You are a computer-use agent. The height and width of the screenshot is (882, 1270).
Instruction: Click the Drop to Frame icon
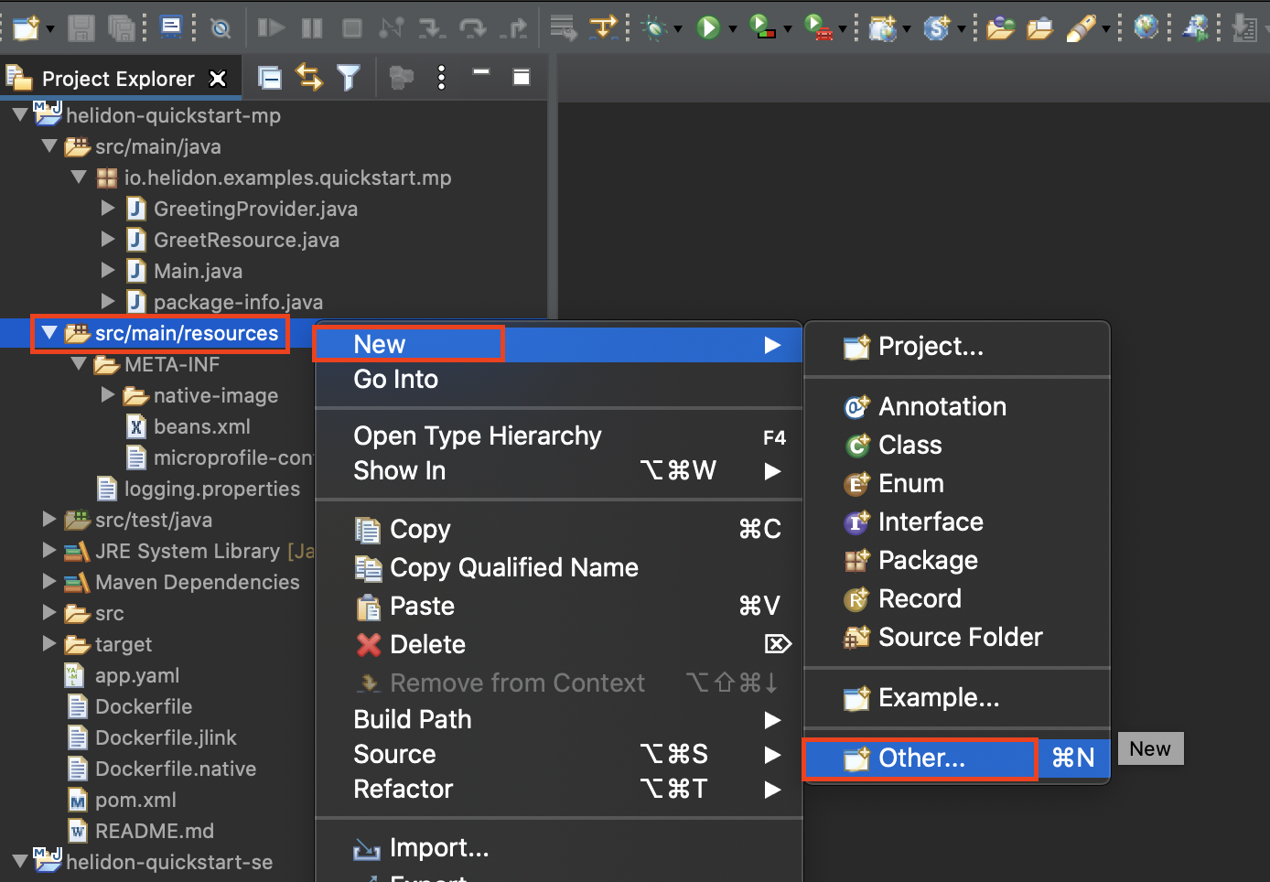tap(563, 28)
